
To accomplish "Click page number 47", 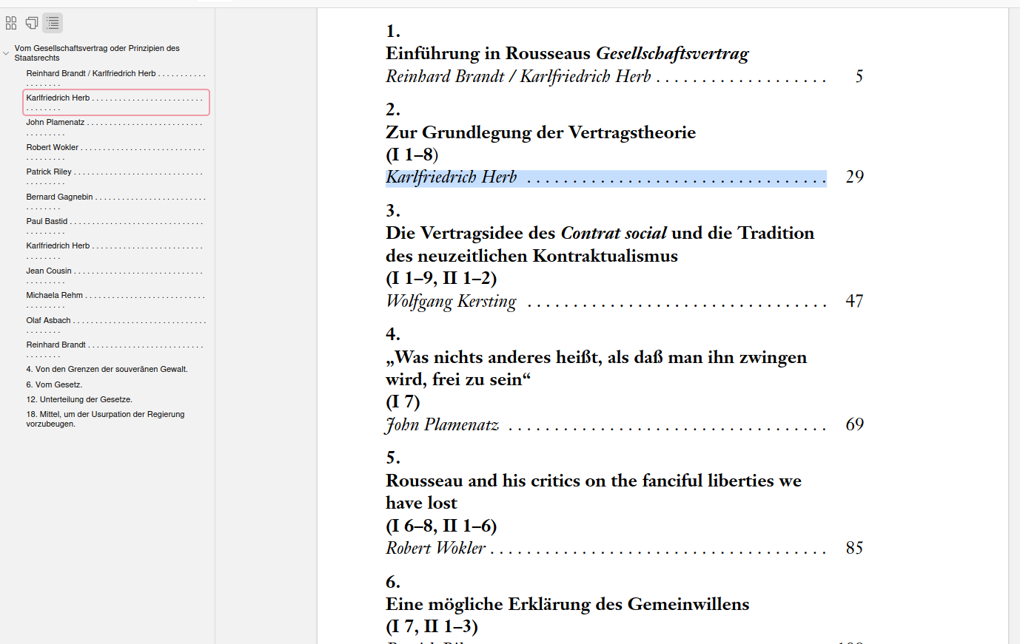I will (x=855, y=301).
